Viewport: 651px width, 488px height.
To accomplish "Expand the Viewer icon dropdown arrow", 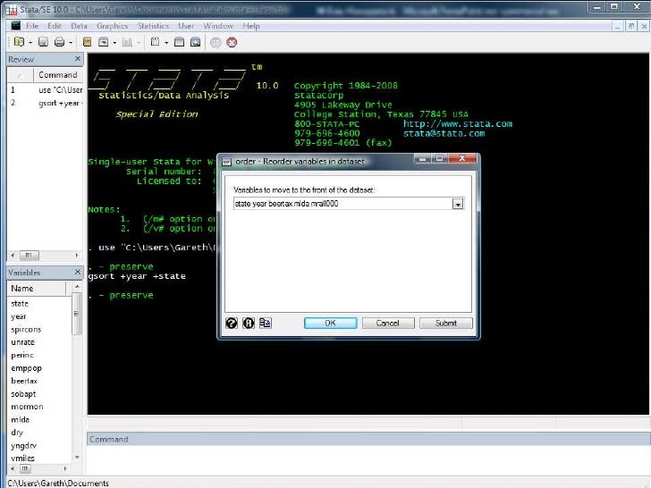I will pyautogui.click(x=114, y=43).
